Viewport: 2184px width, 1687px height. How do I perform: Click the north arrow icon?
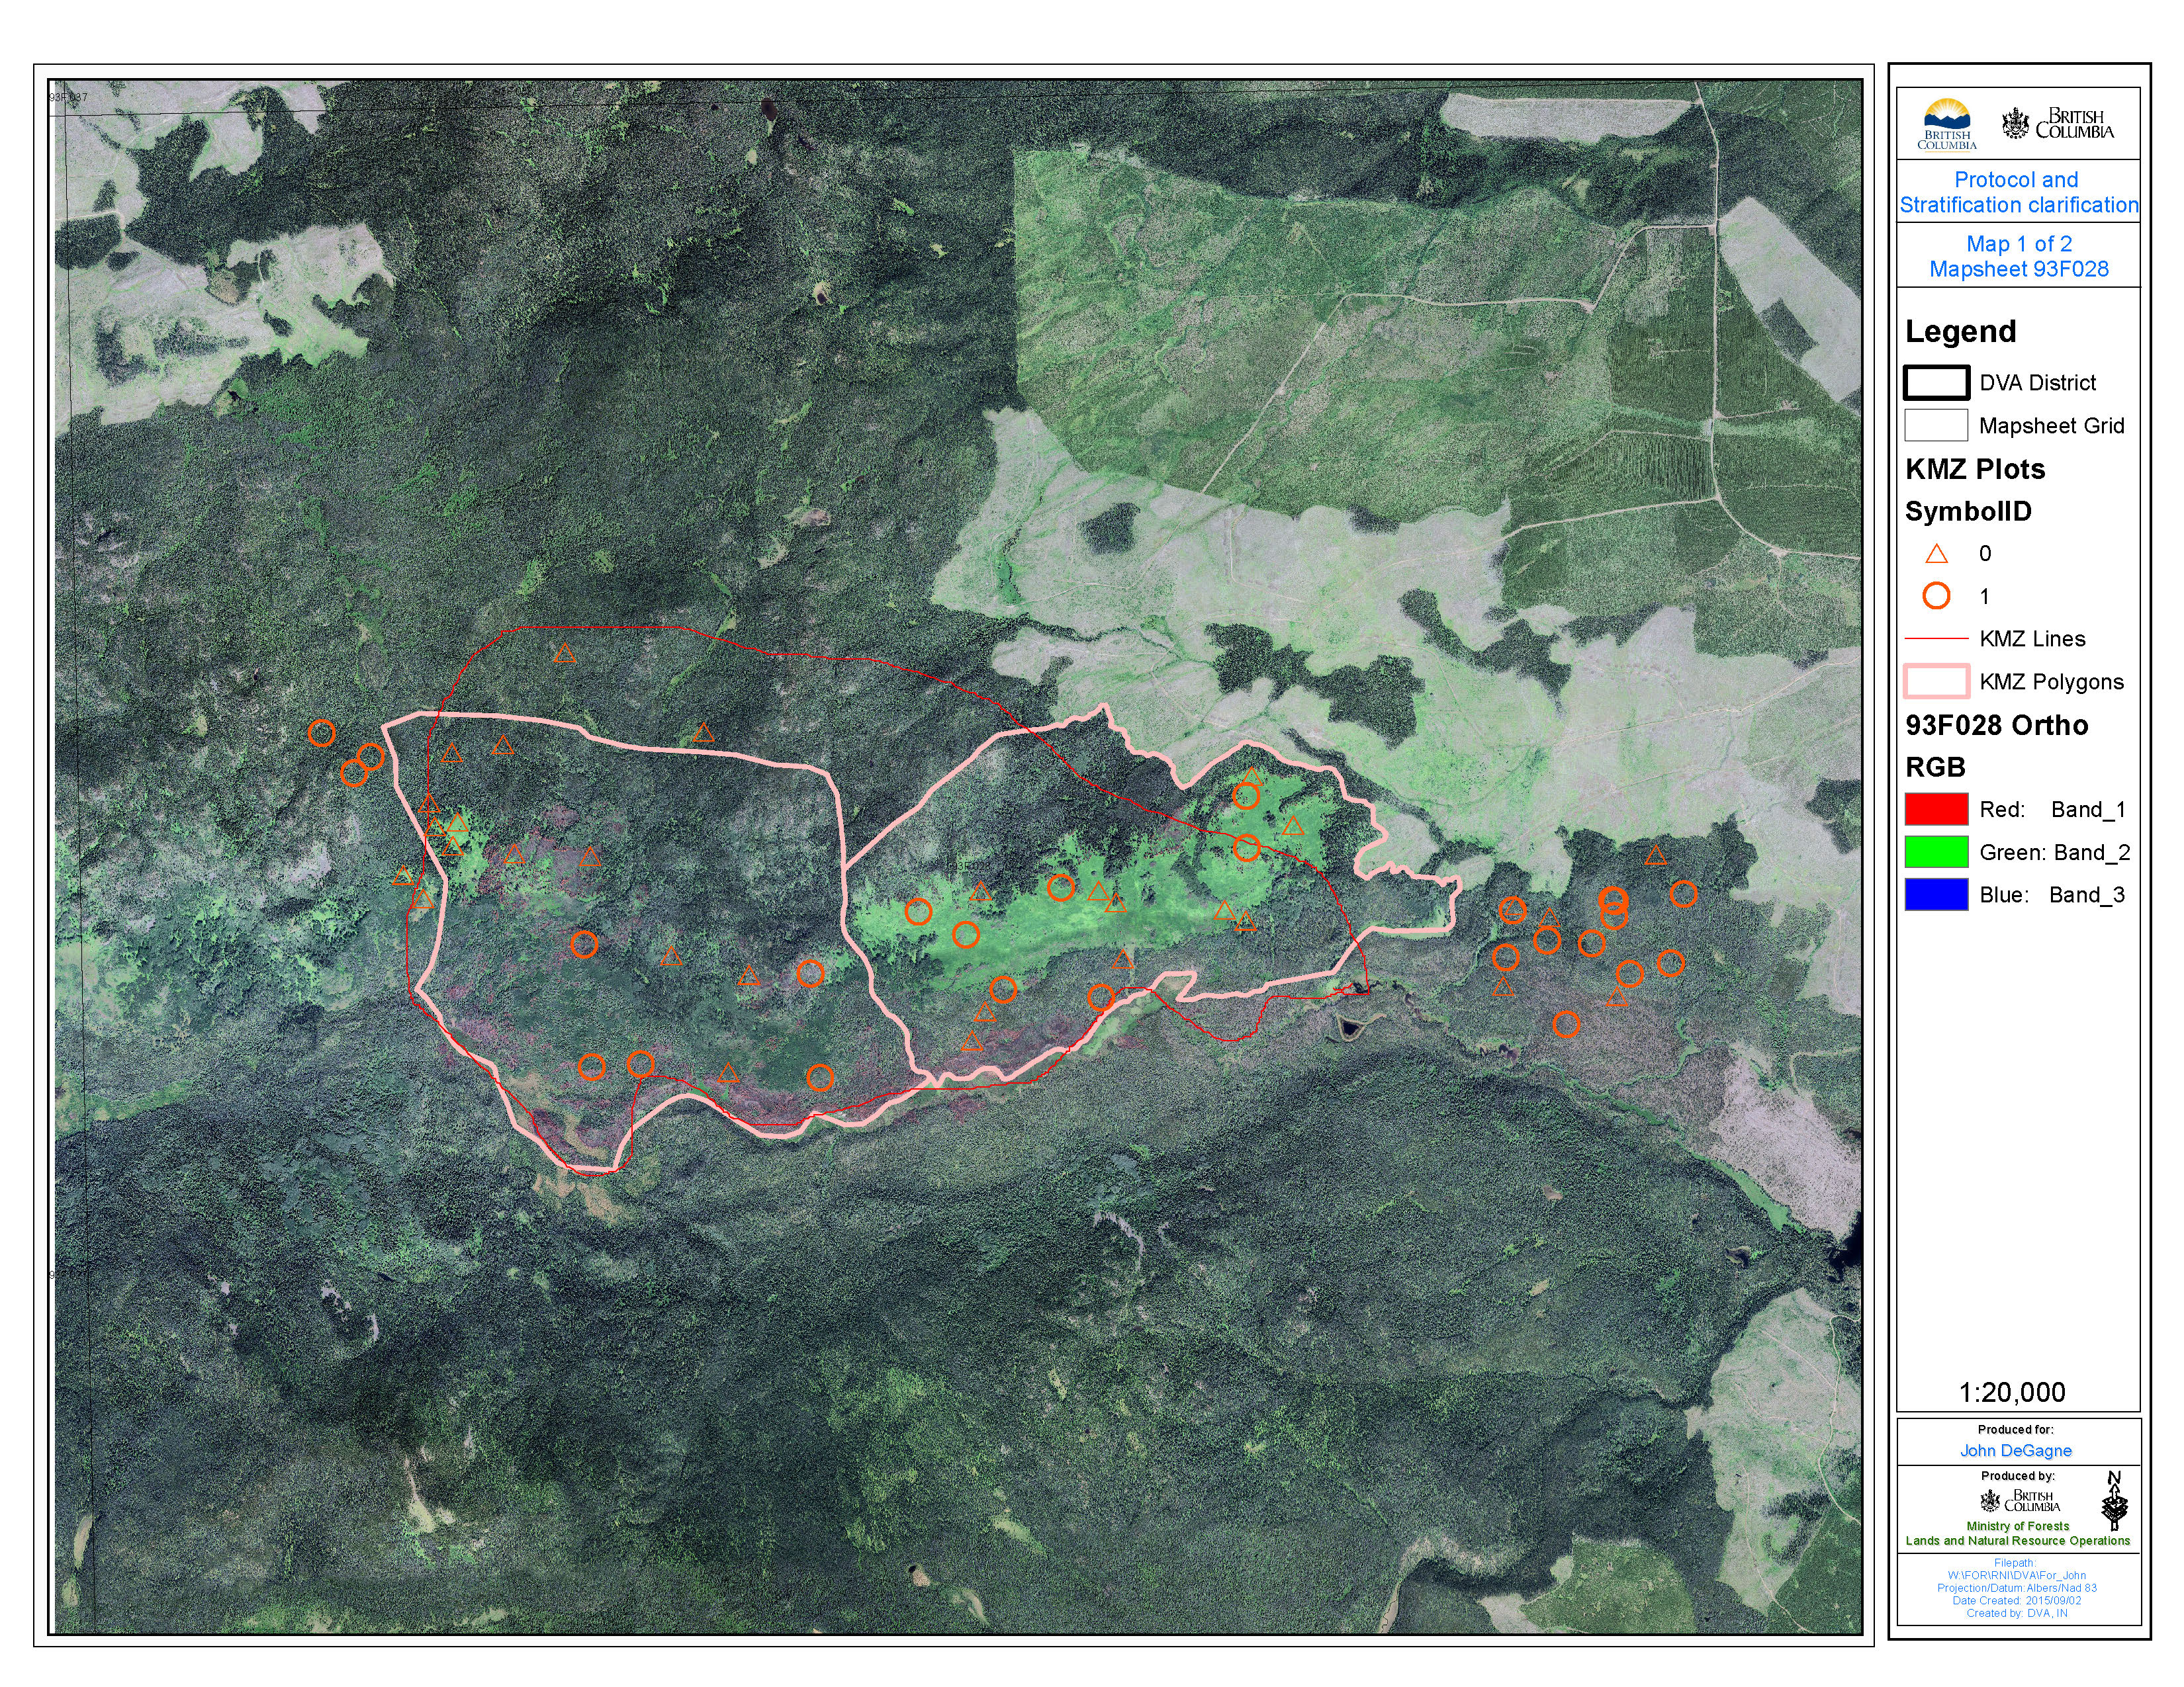[x=2114, y=1501]
